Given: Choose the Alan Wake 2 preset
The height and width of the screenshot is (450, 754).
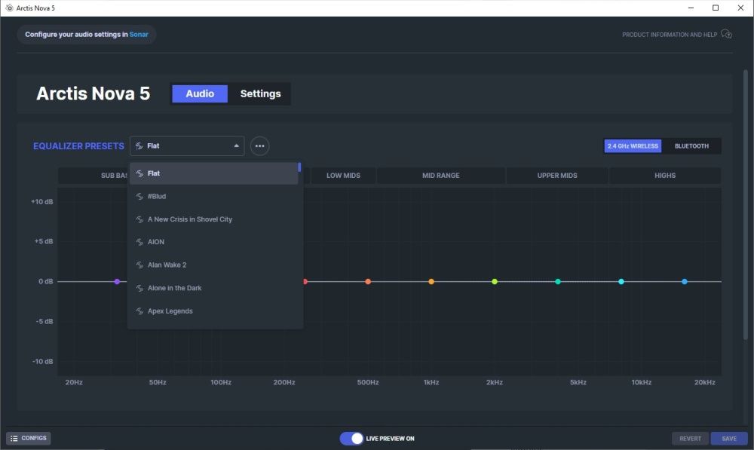Looking at the screenshot, I should (213, 265).
